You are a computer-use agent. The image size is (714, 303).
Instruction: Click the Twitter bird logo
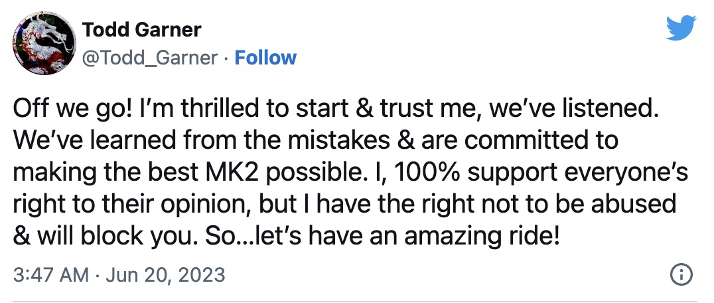(680, 28)
